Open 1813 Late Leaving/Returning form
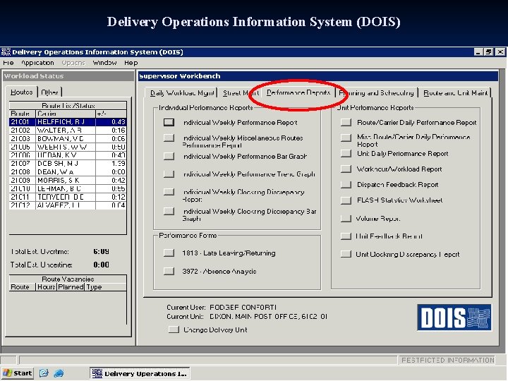 tap(169, 253)
